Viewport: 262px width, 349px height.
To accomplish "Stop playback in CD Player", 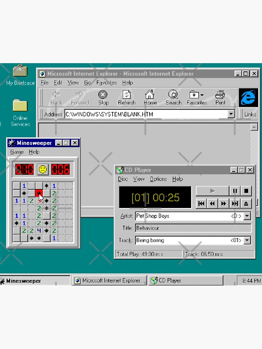I will pyautogui.click(x=246, y=191).
